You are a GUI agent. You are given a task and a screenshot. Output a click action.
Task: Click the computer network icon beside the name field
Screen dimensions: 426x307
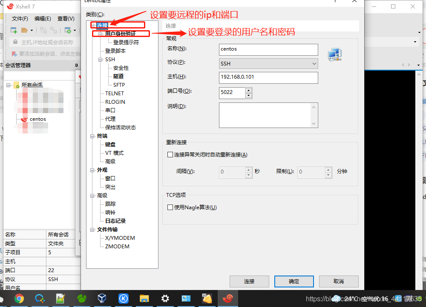pos(335,54)
